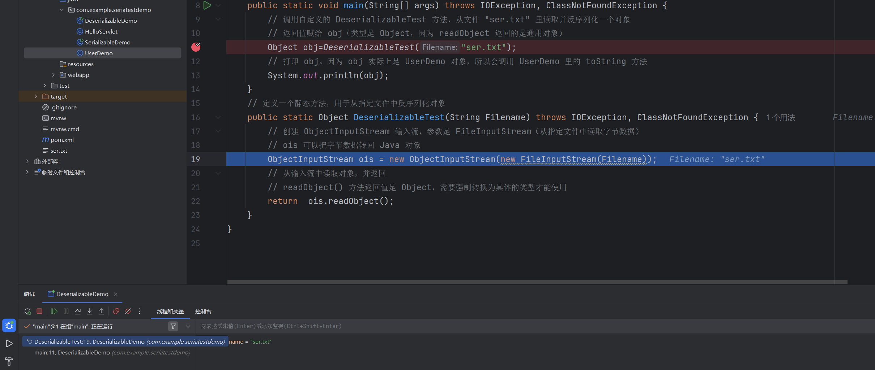Click the name = "ser.txt" variable

[x=250, y=341]
